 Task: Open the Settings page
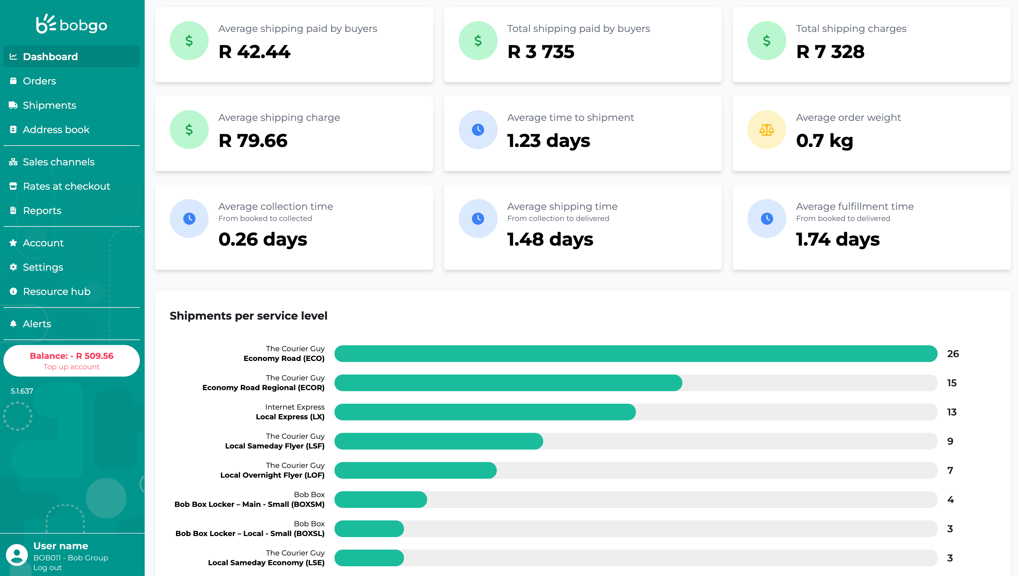[72, 267]
